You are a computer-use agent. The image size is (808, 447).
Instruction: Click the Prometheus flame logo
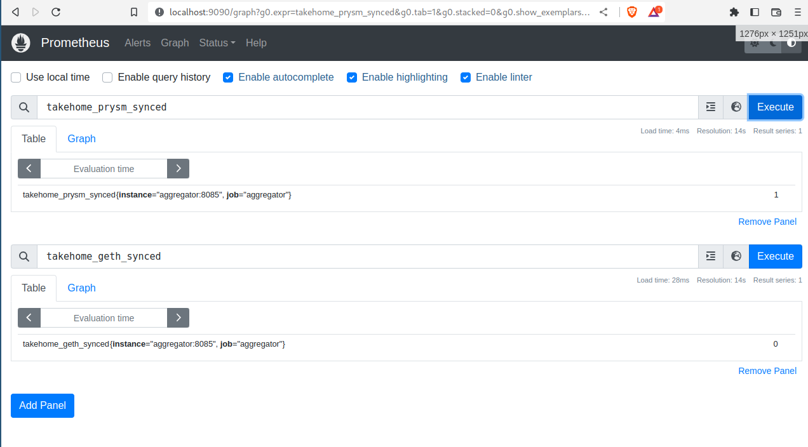point(21,43)
